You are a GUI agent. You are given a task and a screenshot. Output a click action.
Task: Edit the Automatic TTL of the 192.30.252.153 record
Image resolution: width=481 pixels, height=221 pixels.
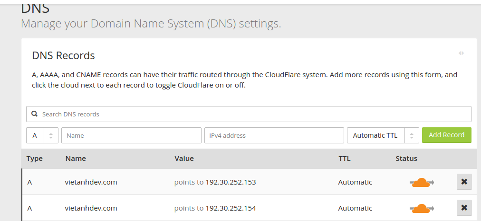pyautogui.click(x=355, y=182)
